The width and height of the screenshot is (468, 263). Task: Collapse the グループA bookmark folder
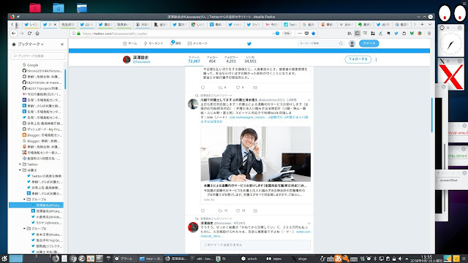[x=24, y=199]
